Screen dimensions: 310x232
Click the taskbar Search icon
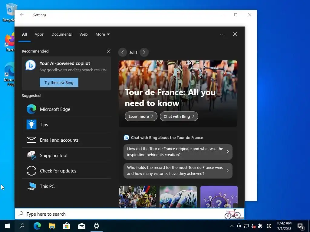point(22,226)
